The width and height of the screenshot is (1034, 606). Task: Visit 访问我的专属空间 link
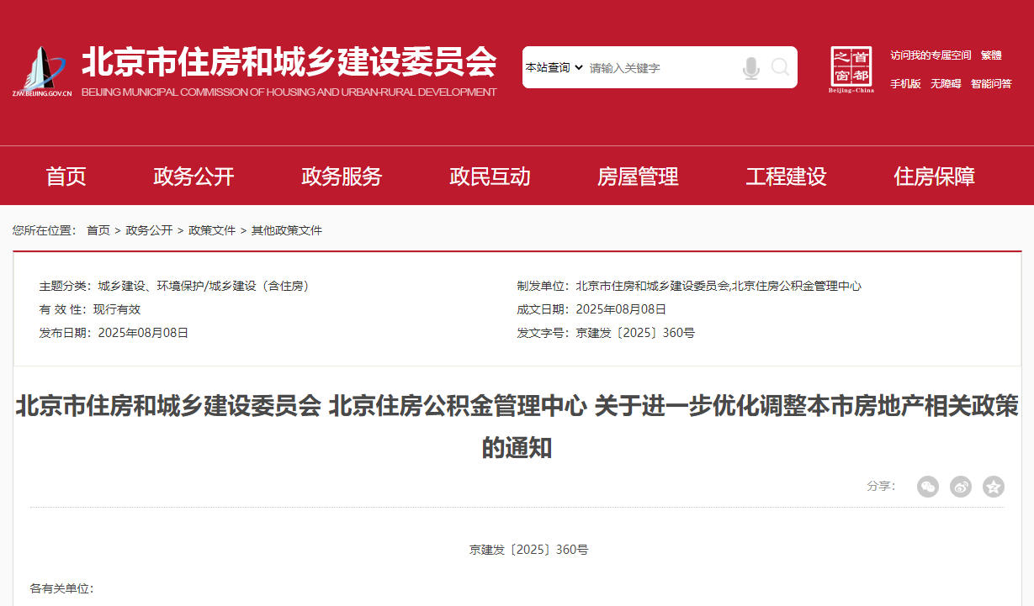931,55
